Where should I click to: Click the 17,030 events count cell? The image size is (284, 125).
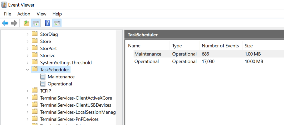tap(208, 61)
